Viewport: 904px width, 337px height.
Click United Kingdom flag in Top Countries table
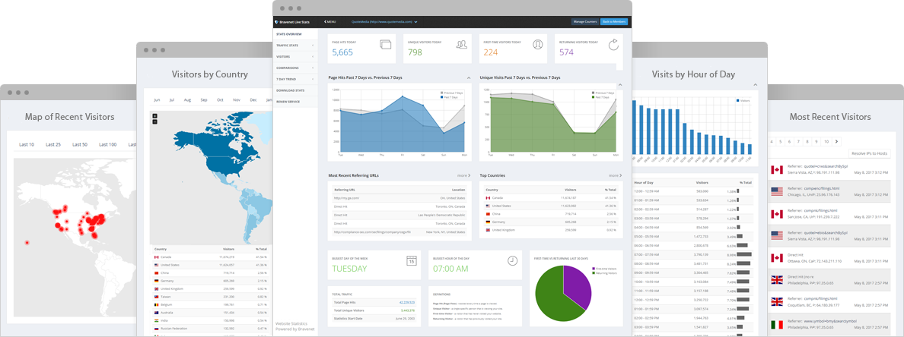click(489, 229)
